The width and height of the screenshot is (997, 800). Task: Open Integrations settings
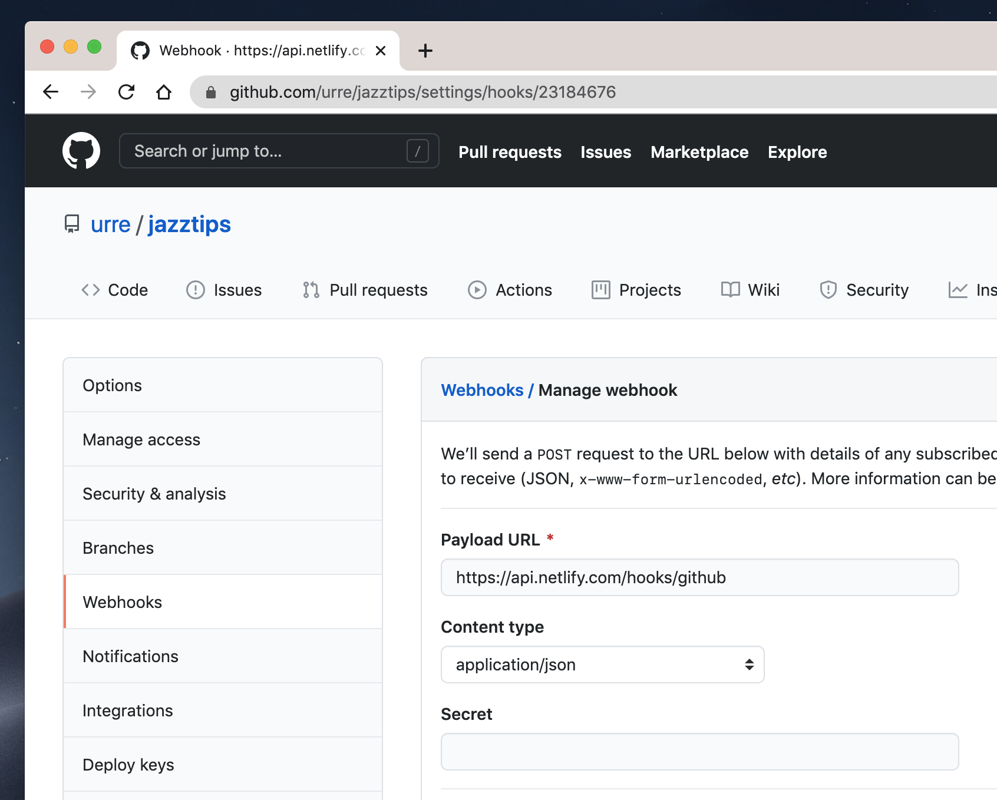[223, 710]
